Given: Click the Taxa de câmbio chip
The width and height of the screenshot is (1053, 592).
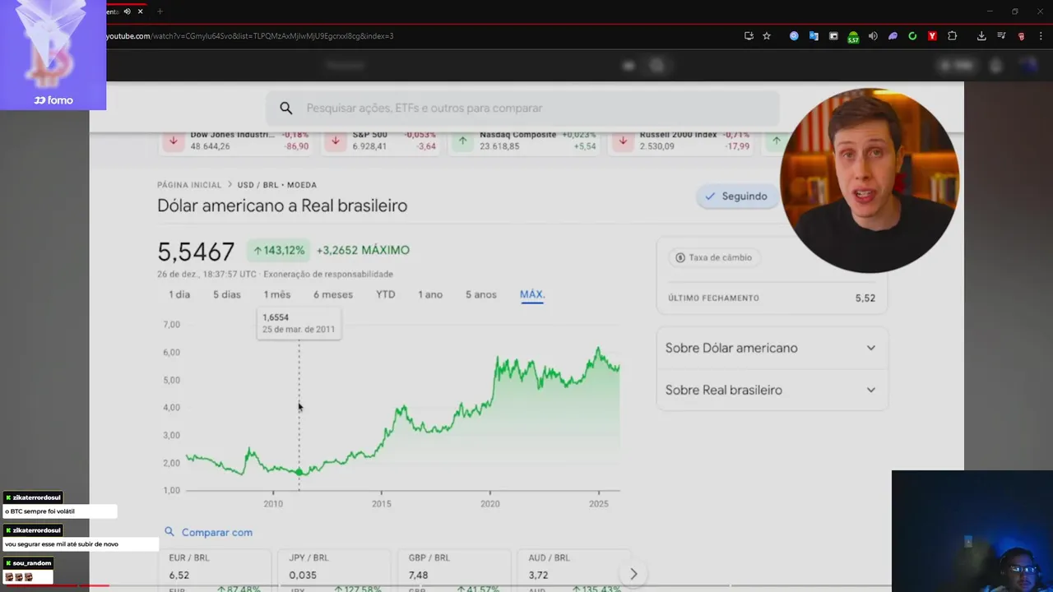Looking at the screenshot, I should pos(714,257).
